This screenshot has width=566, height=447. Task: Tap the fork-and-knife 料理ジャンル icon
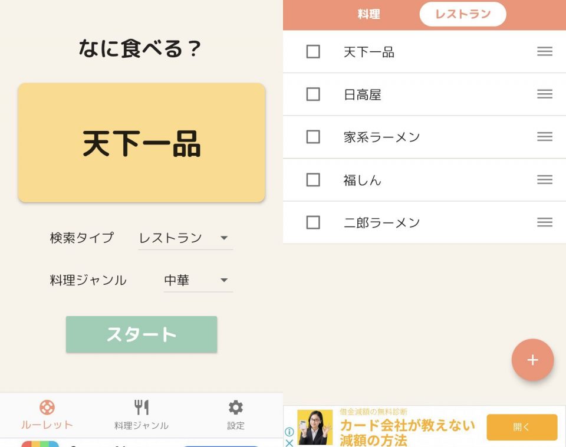click(140, 407)
